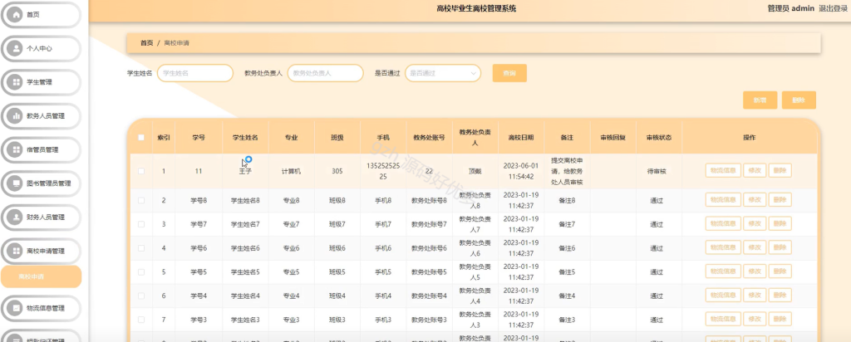Click 物流信息 button for row 王子
851x342 pixels.
tap(723, 170)
